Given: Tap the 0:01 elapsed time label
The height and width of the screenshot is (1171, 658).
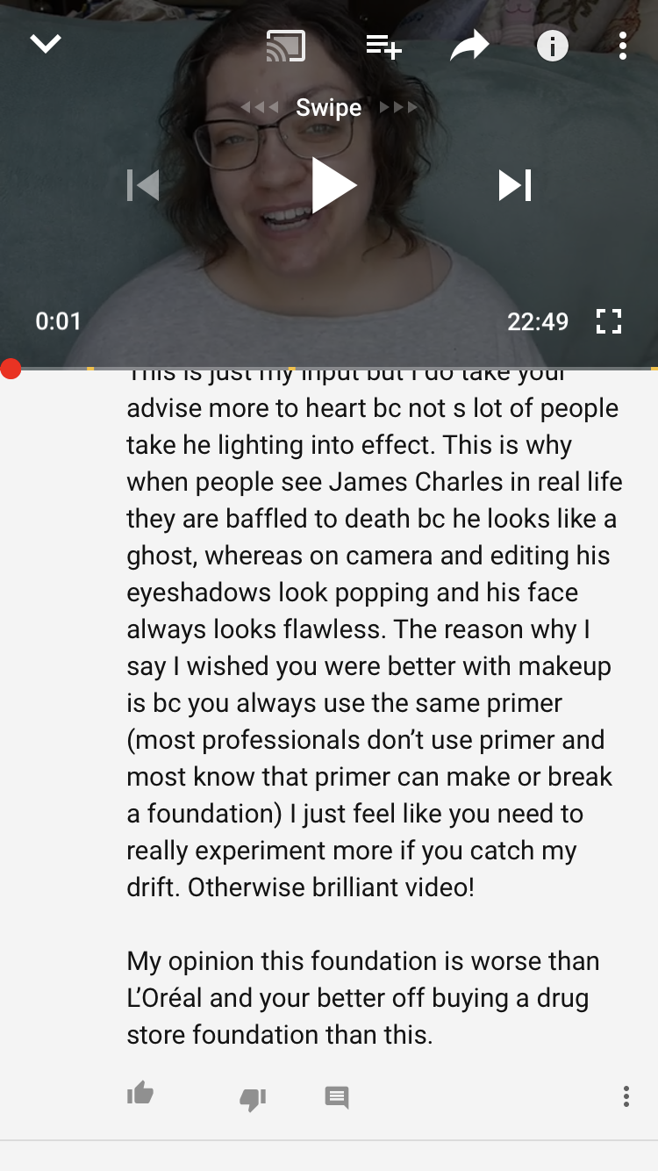Looking at the screenshot, I should tap(58, 321).
